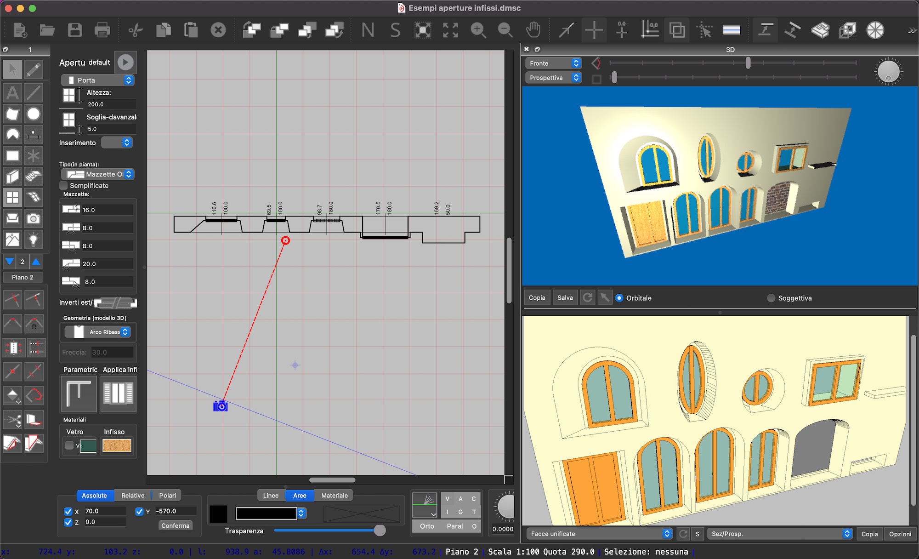The image size is (919, 559).
Task: Click the Print icon in toolbar
Action: [102, 30]
